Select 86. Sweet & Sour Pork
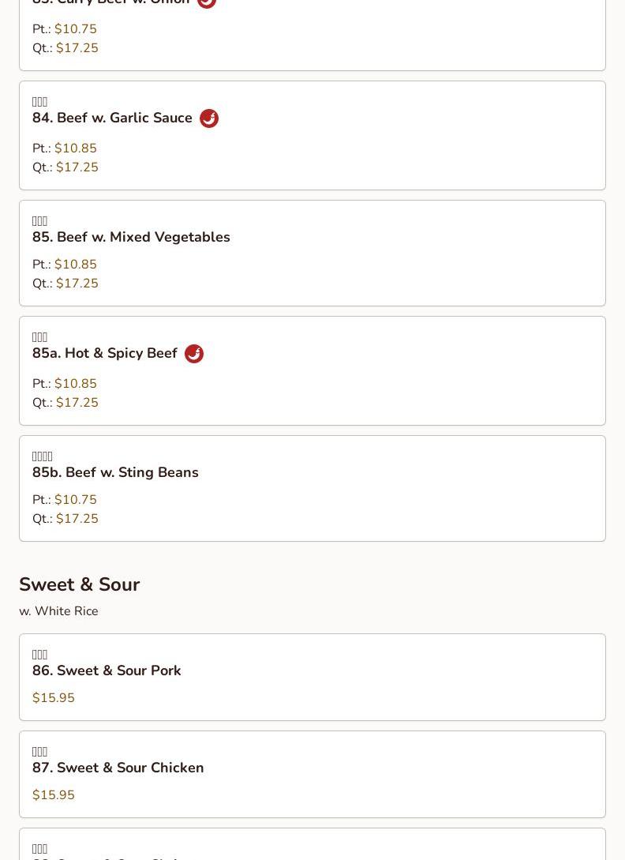 coord(312,677)
